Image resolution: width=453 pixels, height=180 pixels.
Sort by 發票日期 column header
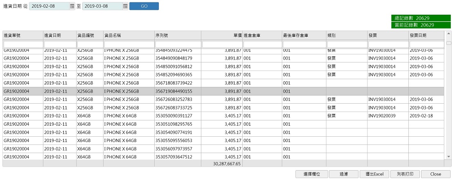pyautogui.click(x=426, y=36)
